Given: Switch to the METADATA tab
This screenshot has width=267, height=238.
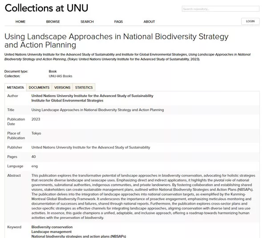Looking at the screenshot, I should [16, 88].
